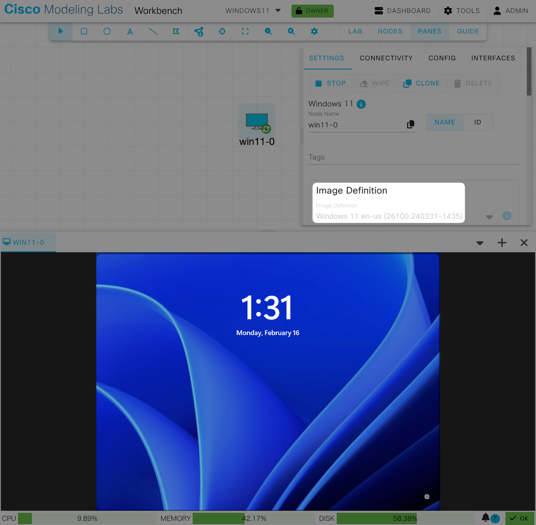Switch to the CONNECTIVITY tab

(386, 58)
